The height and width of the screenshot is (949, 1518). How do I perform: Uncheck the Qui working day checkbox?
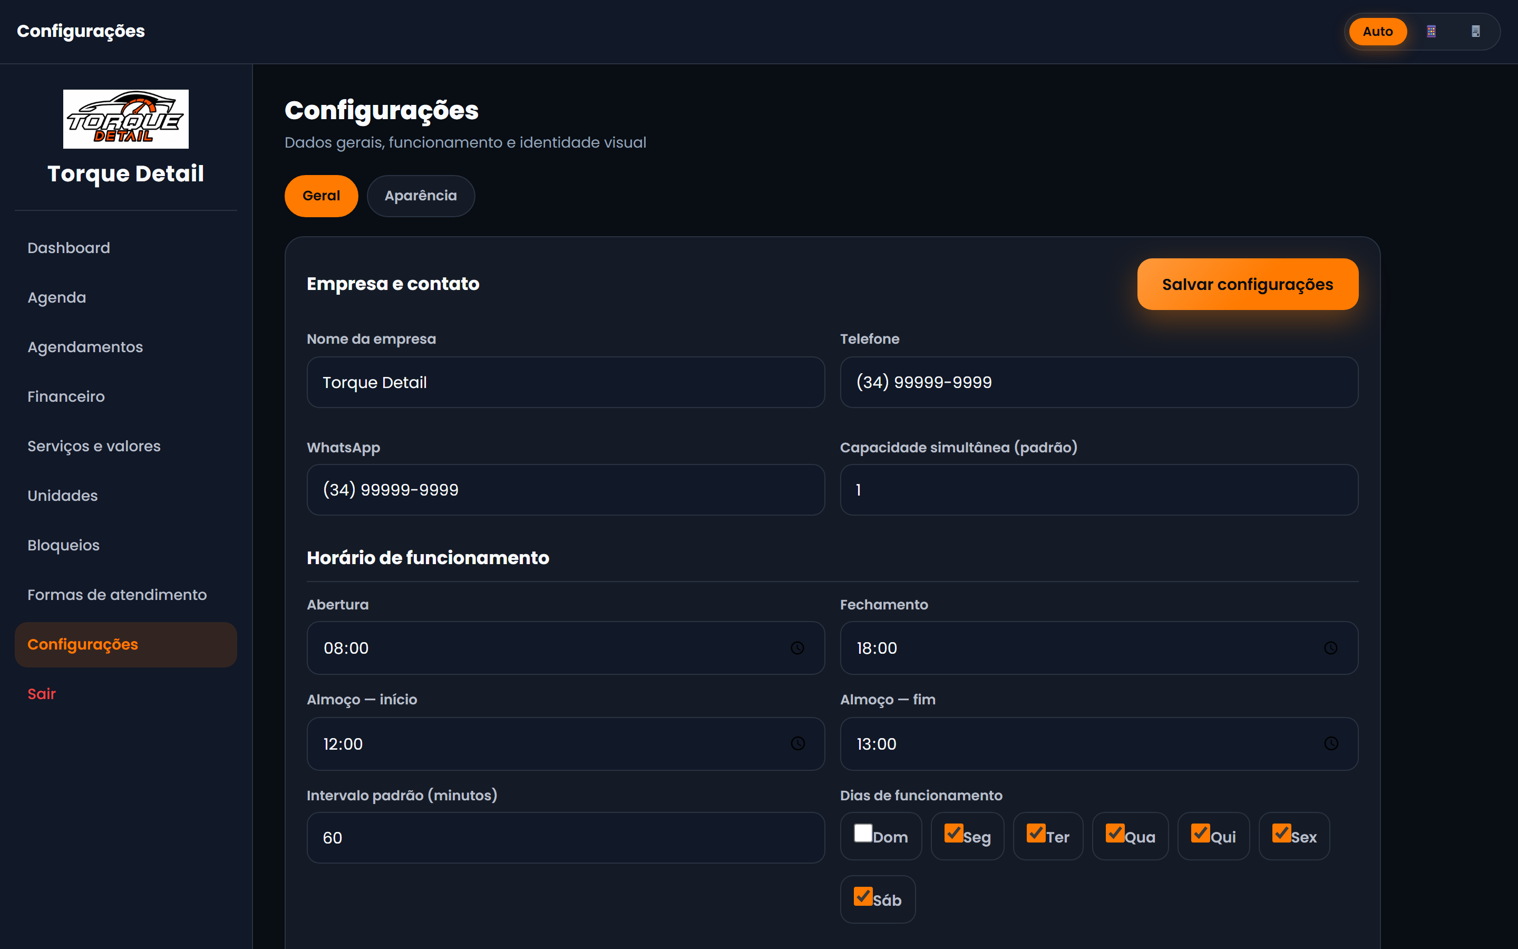1200,833
